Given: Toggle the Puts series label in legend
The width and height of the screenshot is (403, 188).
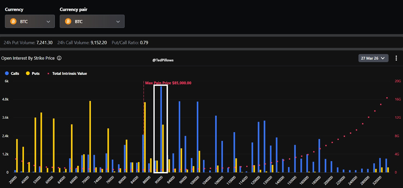Looking at the screenshot, I should pyautogui.click(x=36, y=73).
